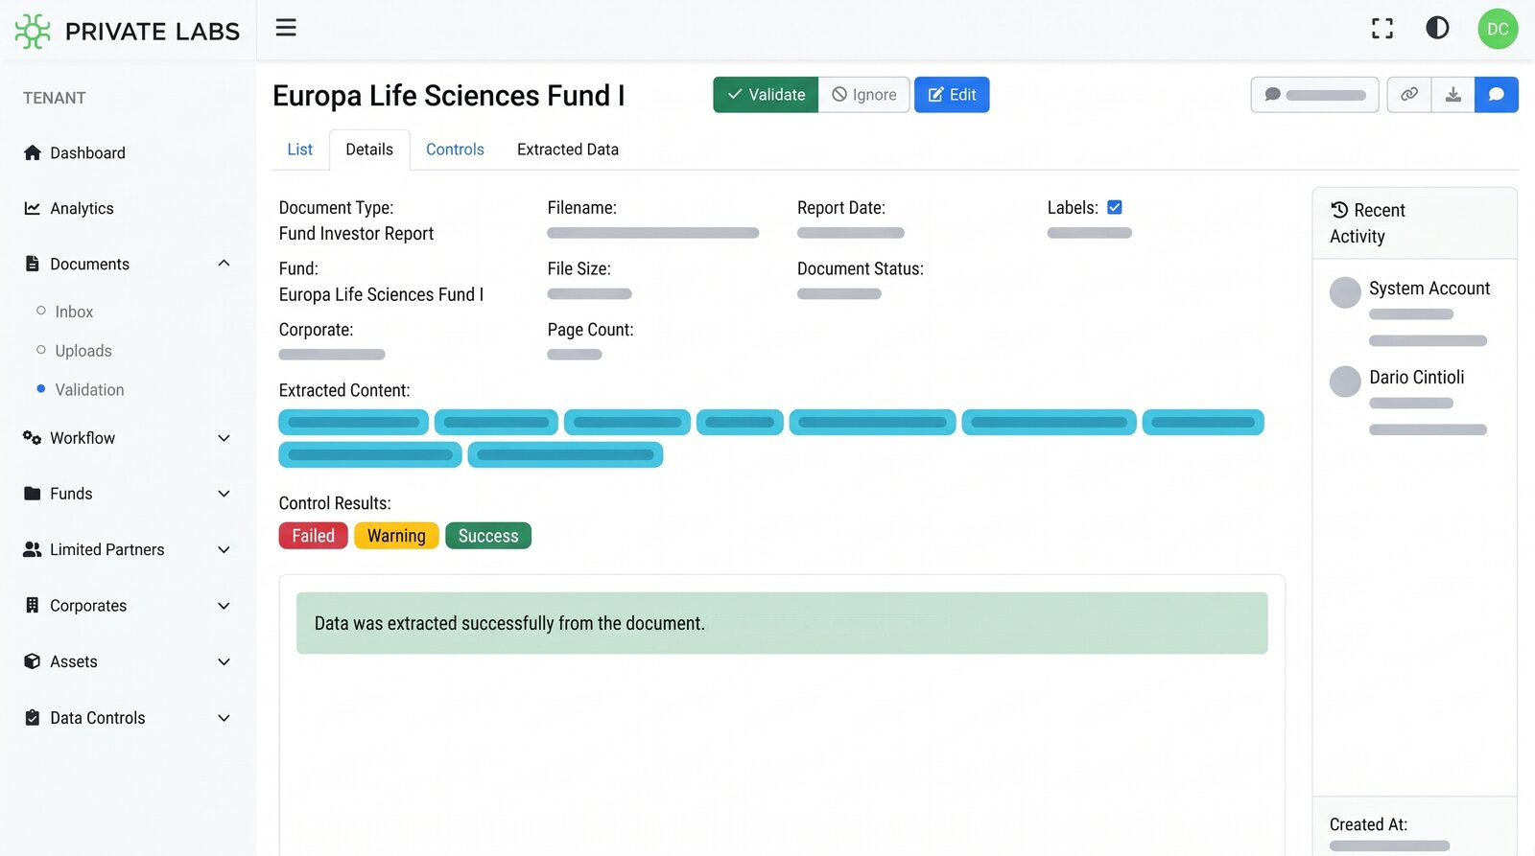1535x856 pixels.
Task: Select the red Failed result badge
Action: (314, 536)
